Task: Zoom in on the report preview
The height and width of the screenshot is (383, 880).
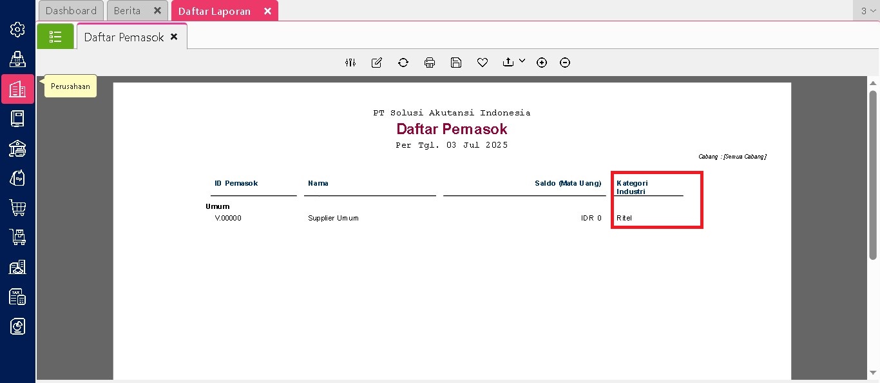Action: point(542,63)
